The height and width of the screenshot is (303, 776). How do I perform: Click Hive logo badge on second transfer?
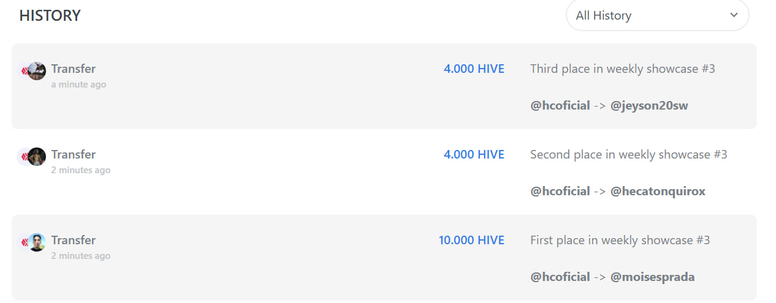(x=24, y=157)
